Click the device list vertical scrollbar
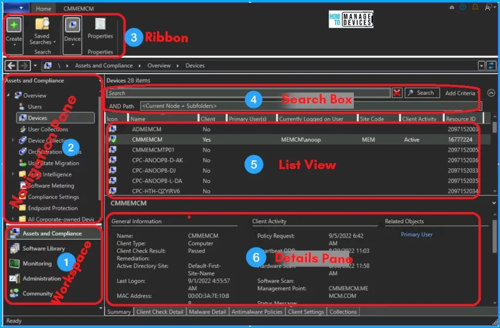Image resolution: width=500 pixels, height=328 pixels. 495,156
